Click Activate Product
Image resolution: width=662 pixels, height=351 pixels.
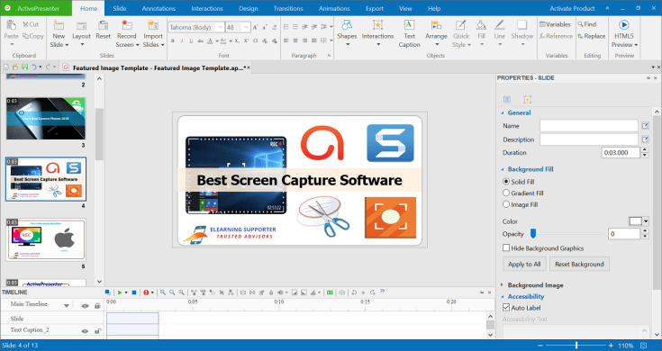coord(572,8)
